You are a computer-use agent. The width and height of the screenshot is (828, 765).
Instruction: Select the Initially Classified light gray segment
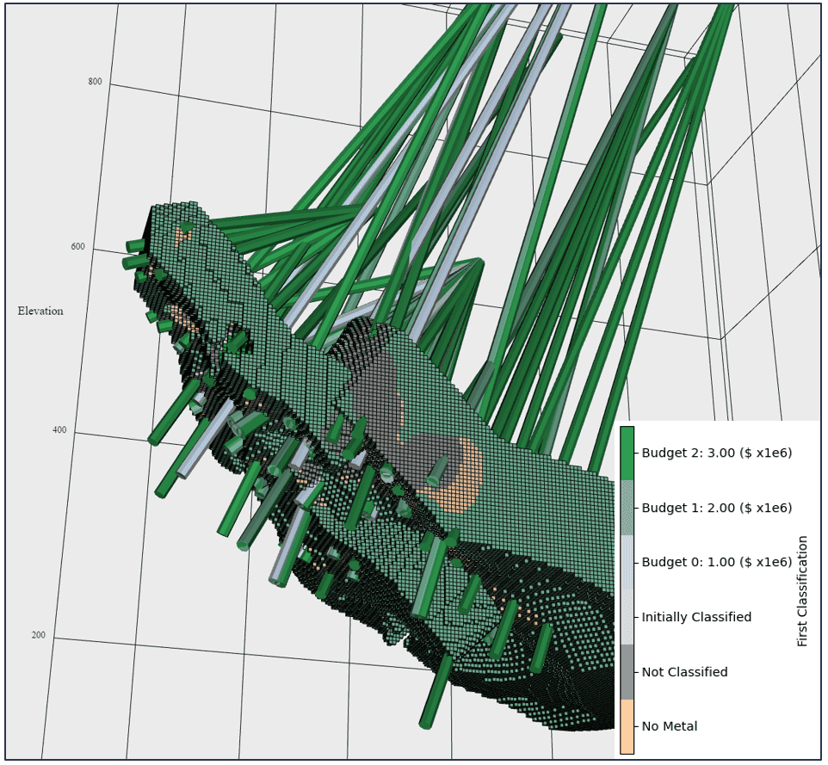tap(627, 617)
